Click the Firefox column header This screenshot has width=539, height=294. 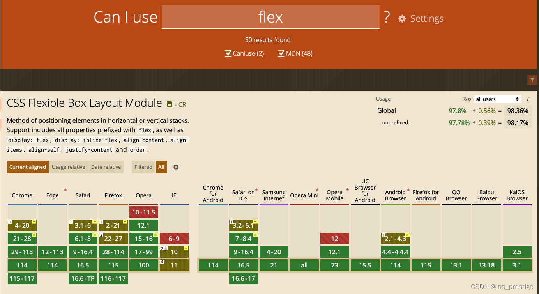(x=113, y=195)
